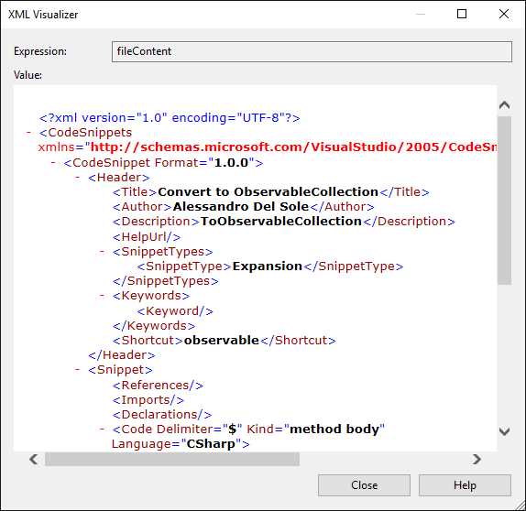Click the vertical scrollbar up arrow

tap(504, 105)
